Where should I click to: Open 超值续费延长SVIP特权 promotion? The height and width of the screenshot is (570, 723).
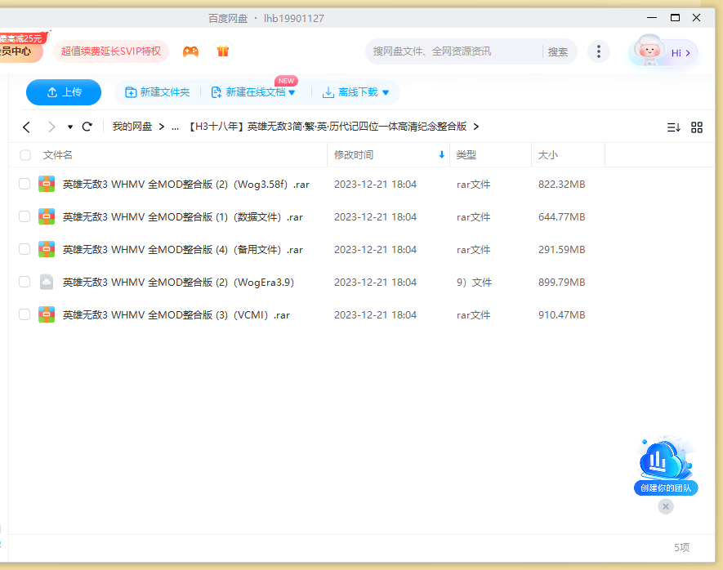111,51
